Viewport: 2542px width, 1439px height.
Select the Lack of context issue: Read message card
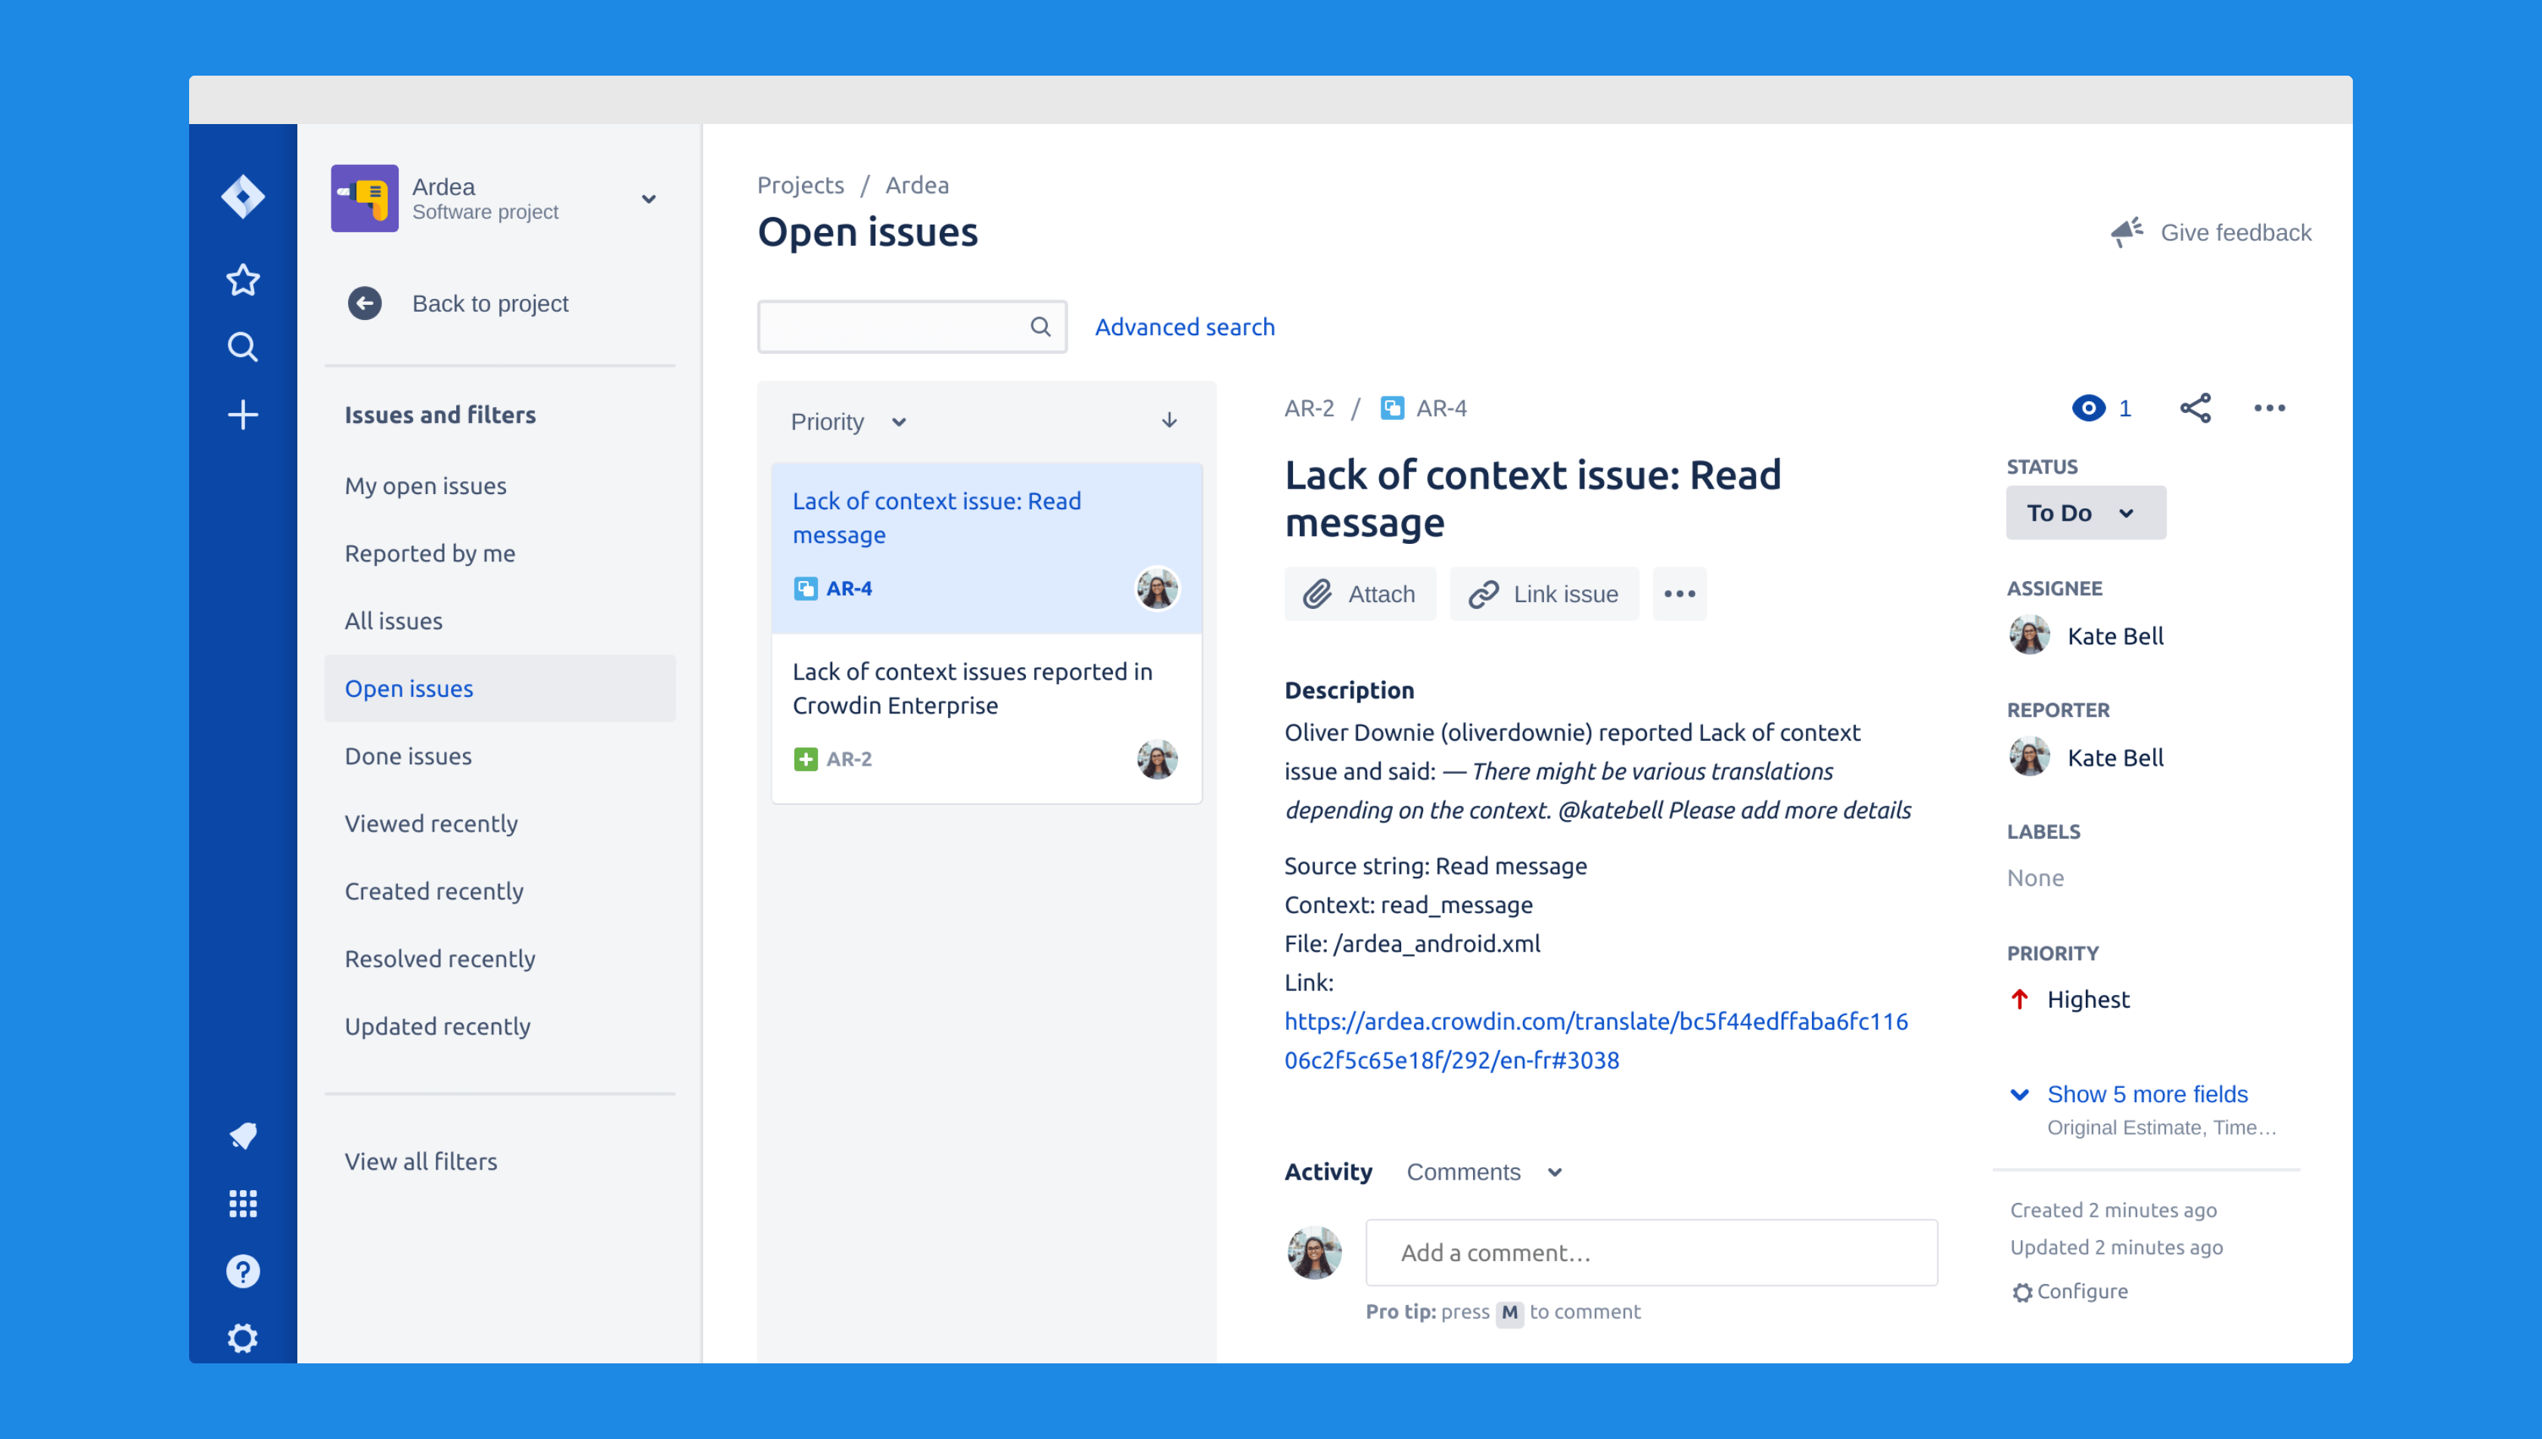coord(987,549)
